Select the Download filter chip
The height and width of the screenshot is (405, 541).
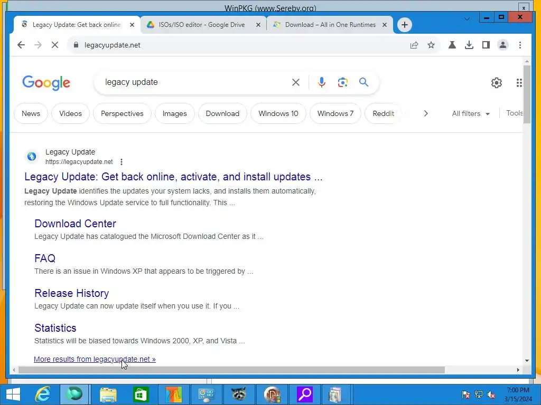pos(222,114)
